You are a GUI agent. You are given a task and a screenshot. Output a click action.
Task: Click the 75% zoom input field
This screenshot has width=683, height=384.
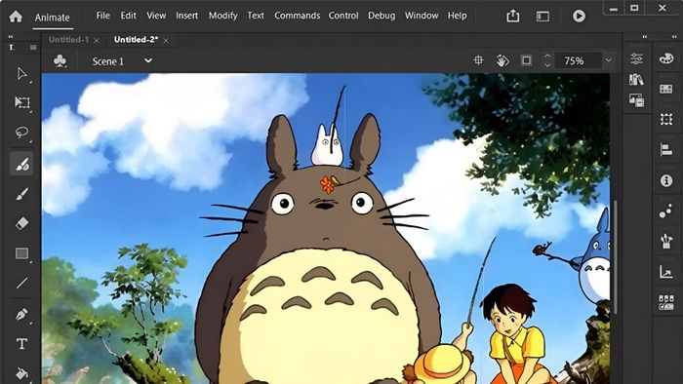578,60
